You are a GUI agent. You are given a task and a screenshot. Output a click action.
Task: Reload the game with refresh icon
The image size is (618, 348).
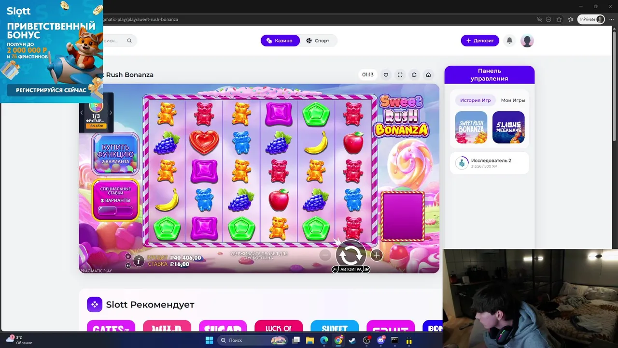[414, 75]
